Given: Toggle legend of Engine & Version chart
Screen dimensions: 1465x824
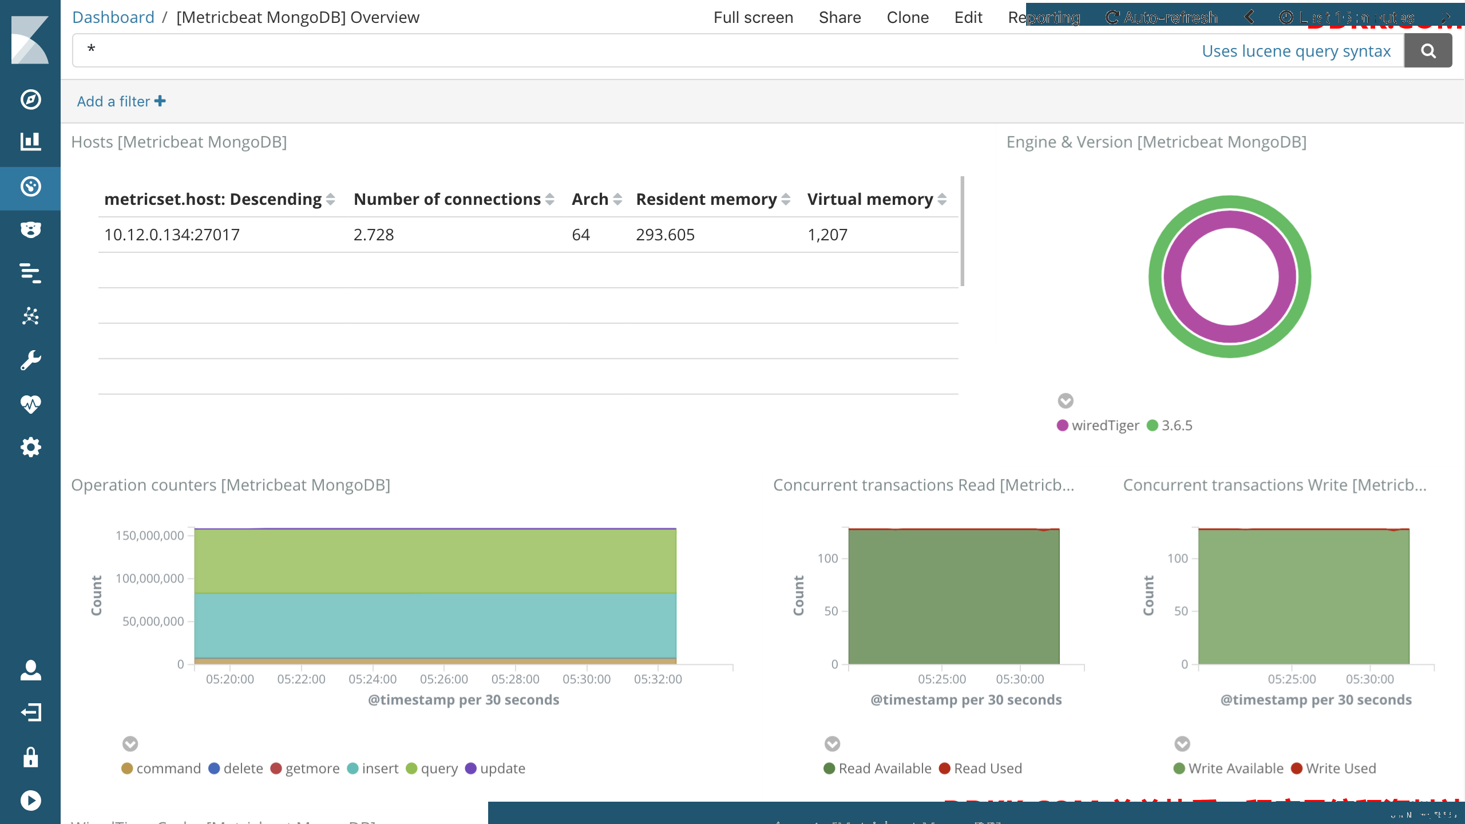Looking at the screenshot, I should tap(1066, 401).
